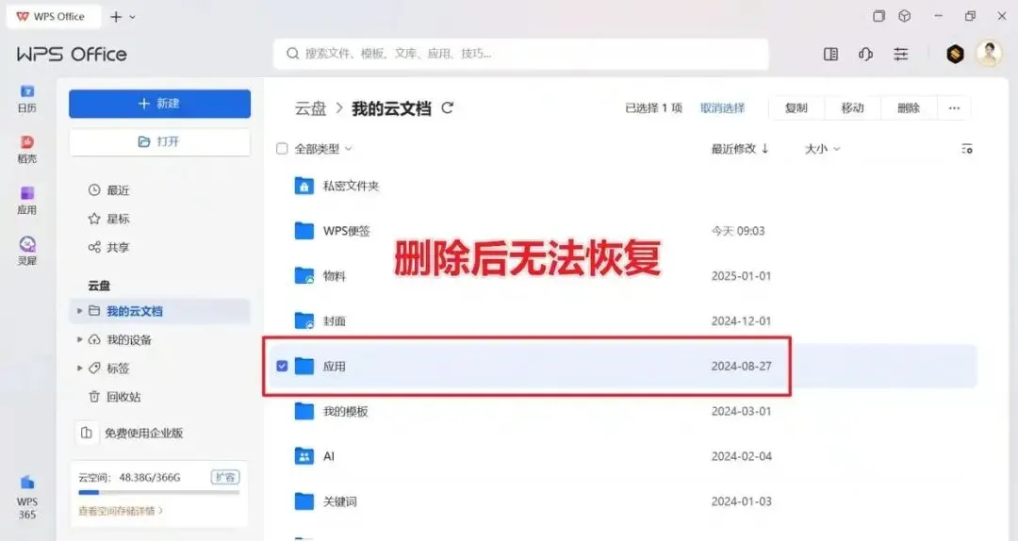The width and height of the screenshot is (1018, 541).
Task: Click the magnifier search icon
Action: [x=293, y=54]
